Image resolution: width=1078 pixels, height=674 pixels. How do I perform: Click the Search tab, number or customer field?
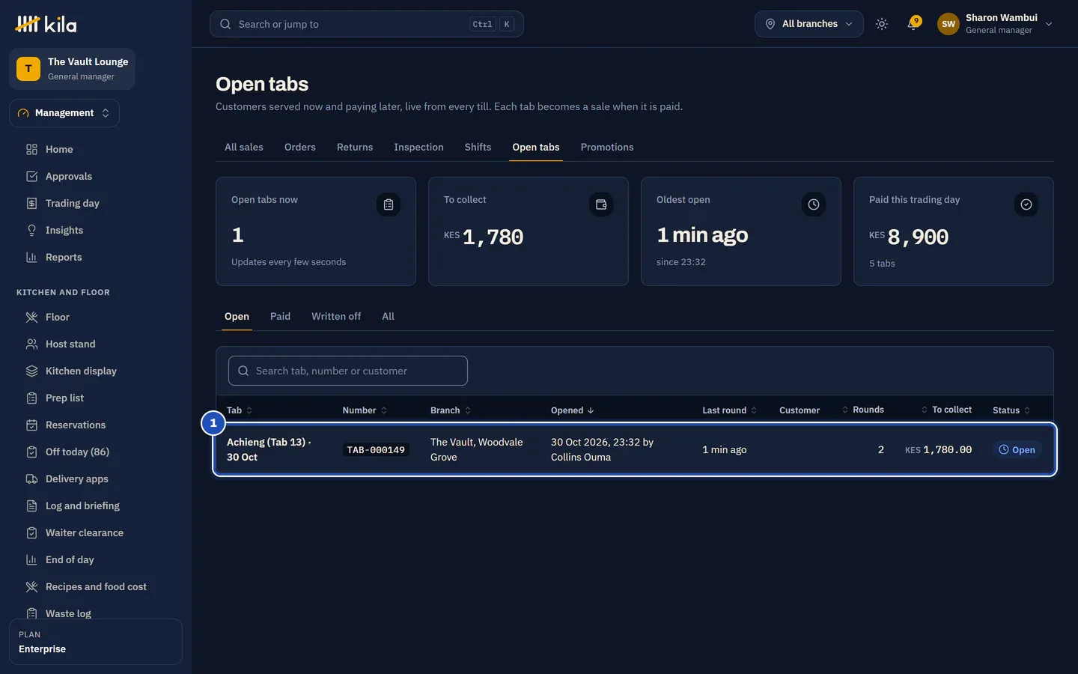pos(348,371)
